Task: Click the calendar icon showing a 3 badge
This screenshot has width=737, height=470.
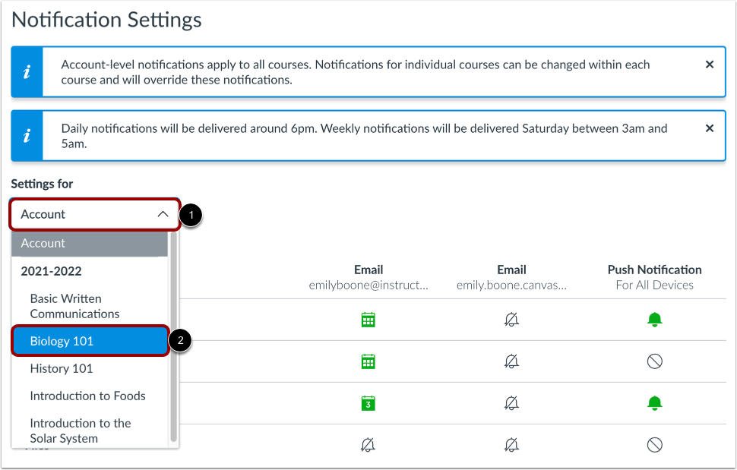Action: click(368, 403)
